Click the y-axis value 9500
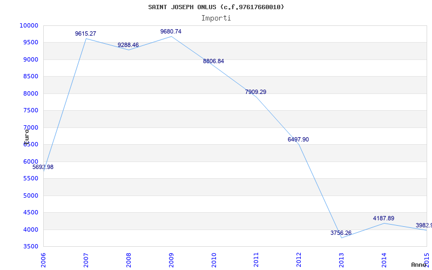432x270 pixels. (30, 43)
